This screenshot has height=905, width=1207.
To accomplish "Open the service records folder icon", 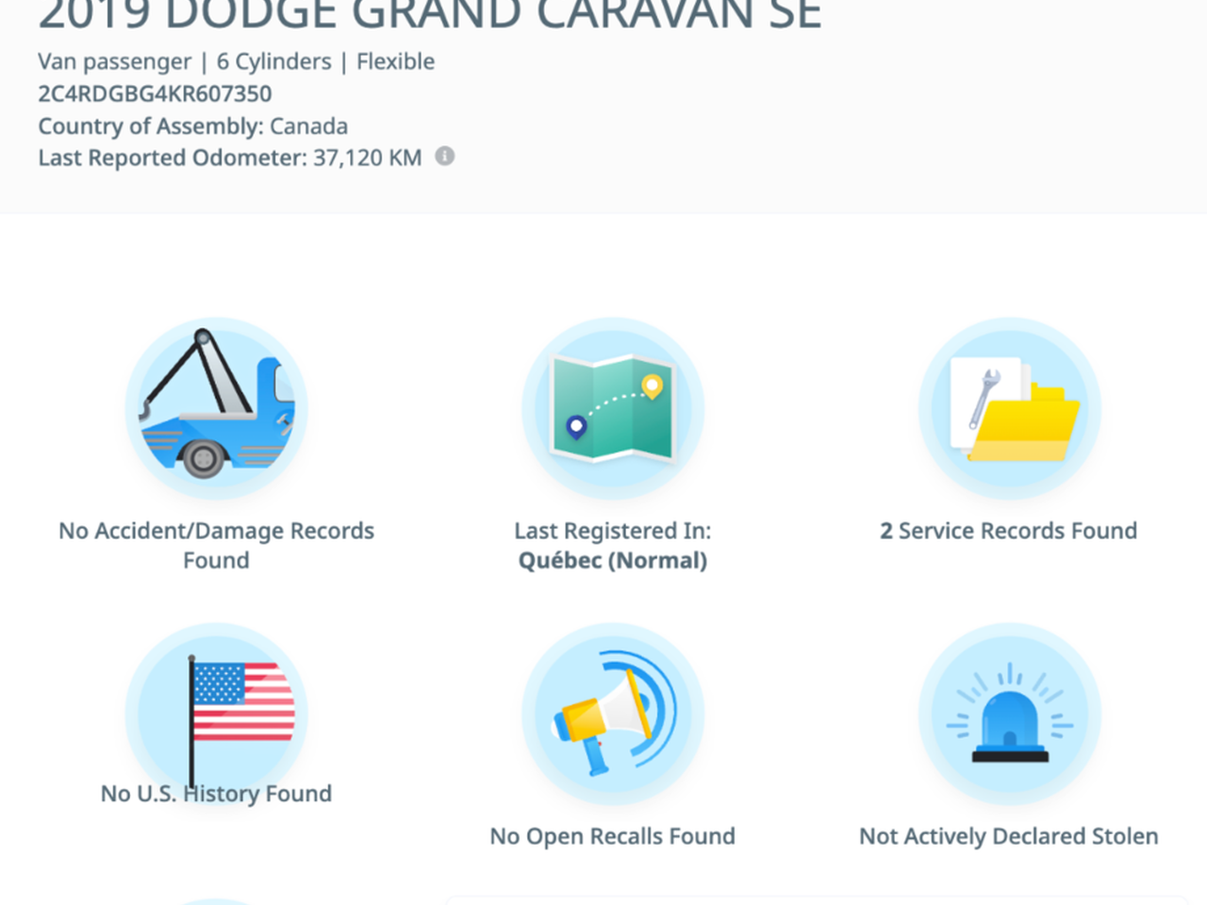I will 1009,408.
